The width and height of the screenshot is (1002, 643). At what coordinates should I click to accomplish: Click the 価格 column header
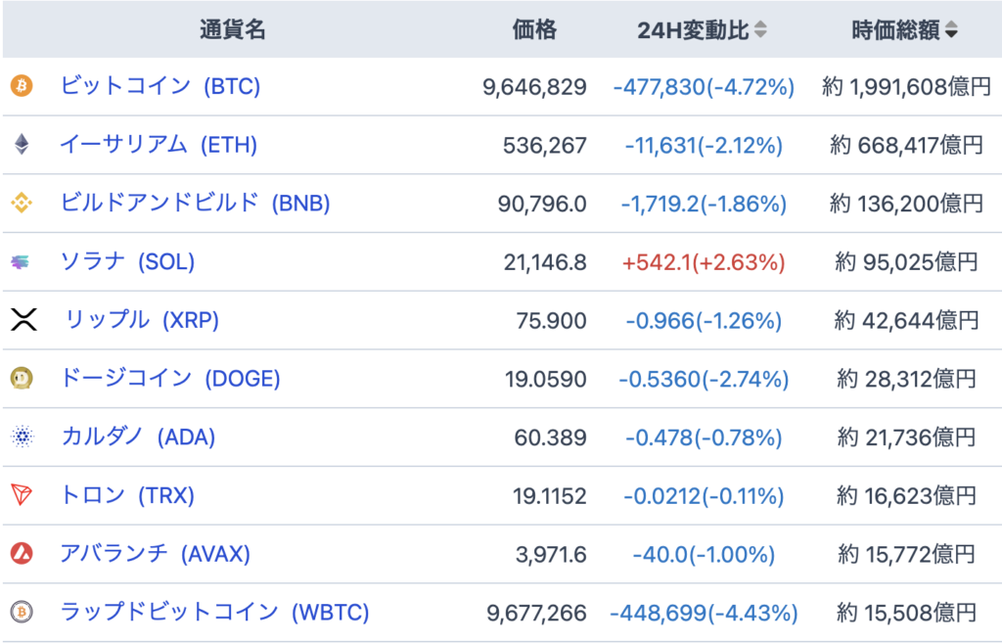[x=534, y=30]
